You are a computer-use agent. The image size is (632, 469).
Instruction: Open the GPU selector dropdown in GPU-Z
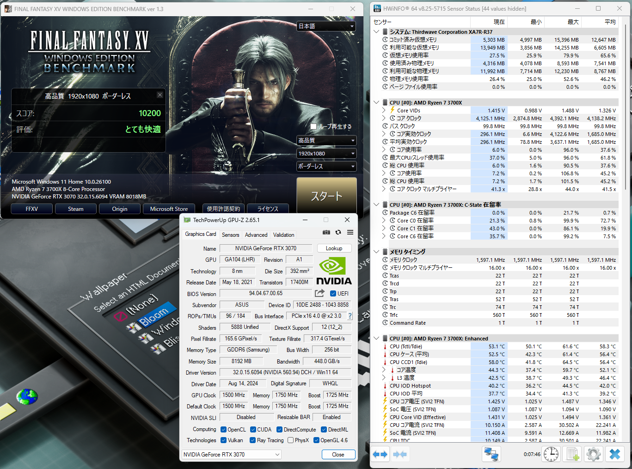point(231,455)
